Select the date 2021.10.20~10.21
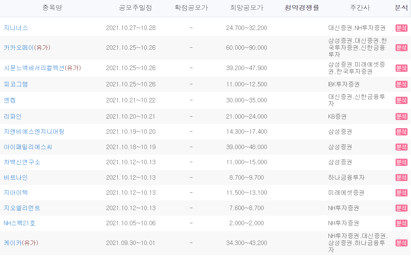Viewport: 411px width, 256px height. click(x=131, y=117)
